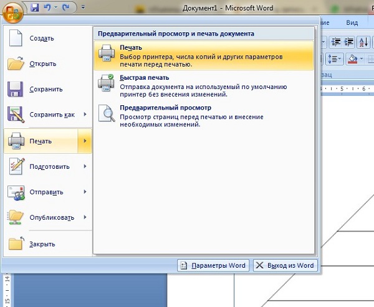Click the Подготовить checklist icon
Viewport: 374px width, 307px height.
click(17, 166)
